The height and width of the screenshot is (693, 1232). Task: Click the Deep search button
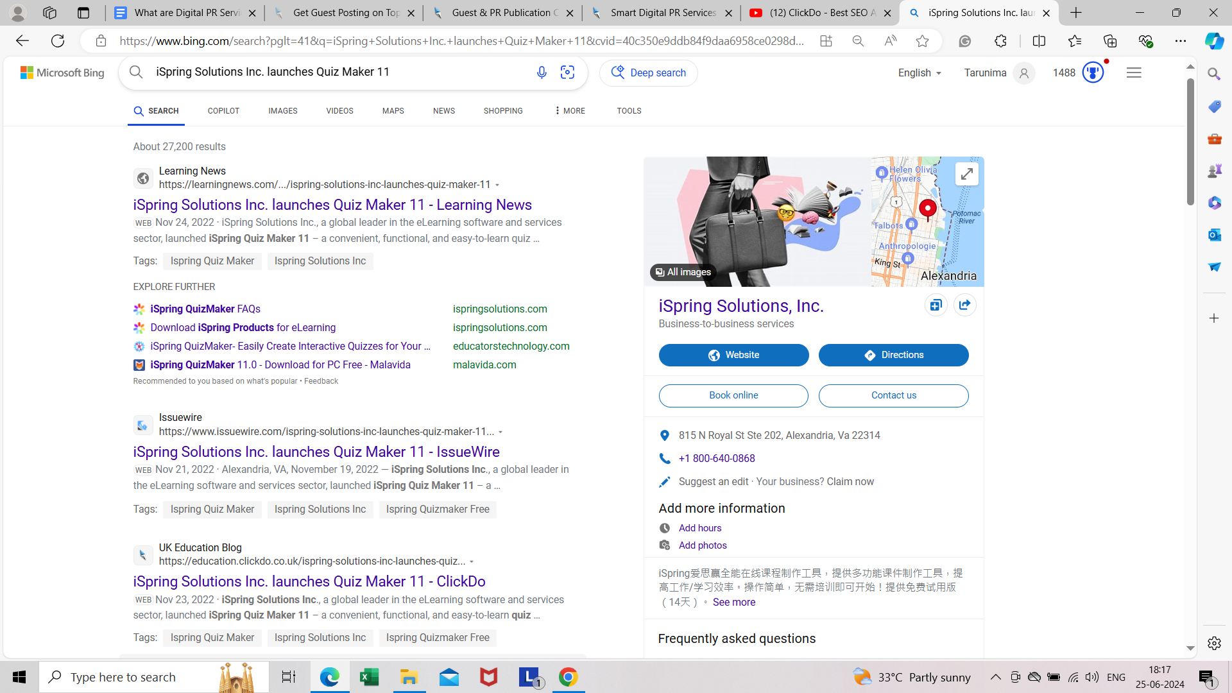tap(649, 73)
